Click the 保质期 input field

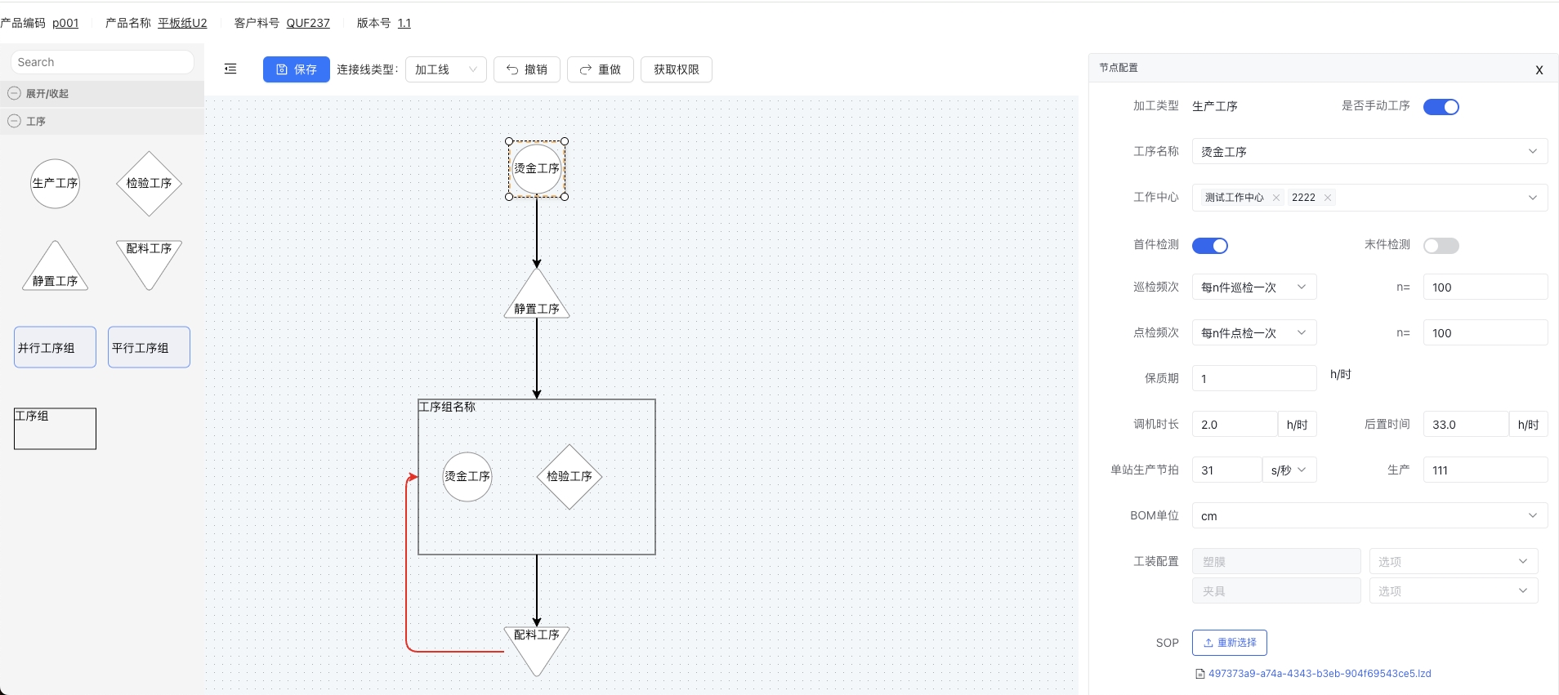tap(1253, 379)
